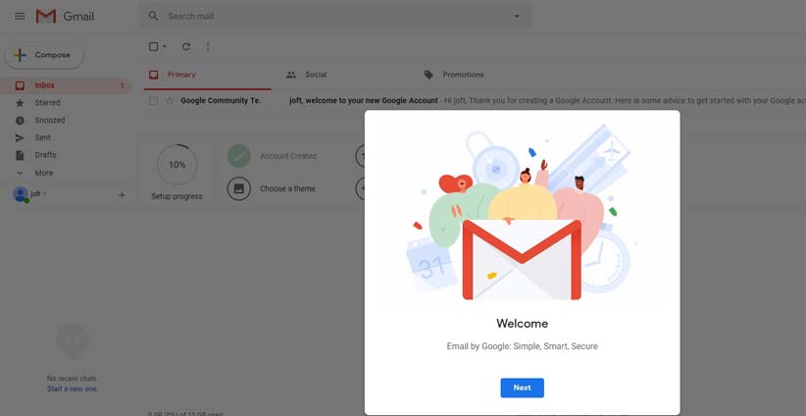The image size is (806, 416).
Task: Select the Google Community Team email checkbox
Action: click(153, 101)
